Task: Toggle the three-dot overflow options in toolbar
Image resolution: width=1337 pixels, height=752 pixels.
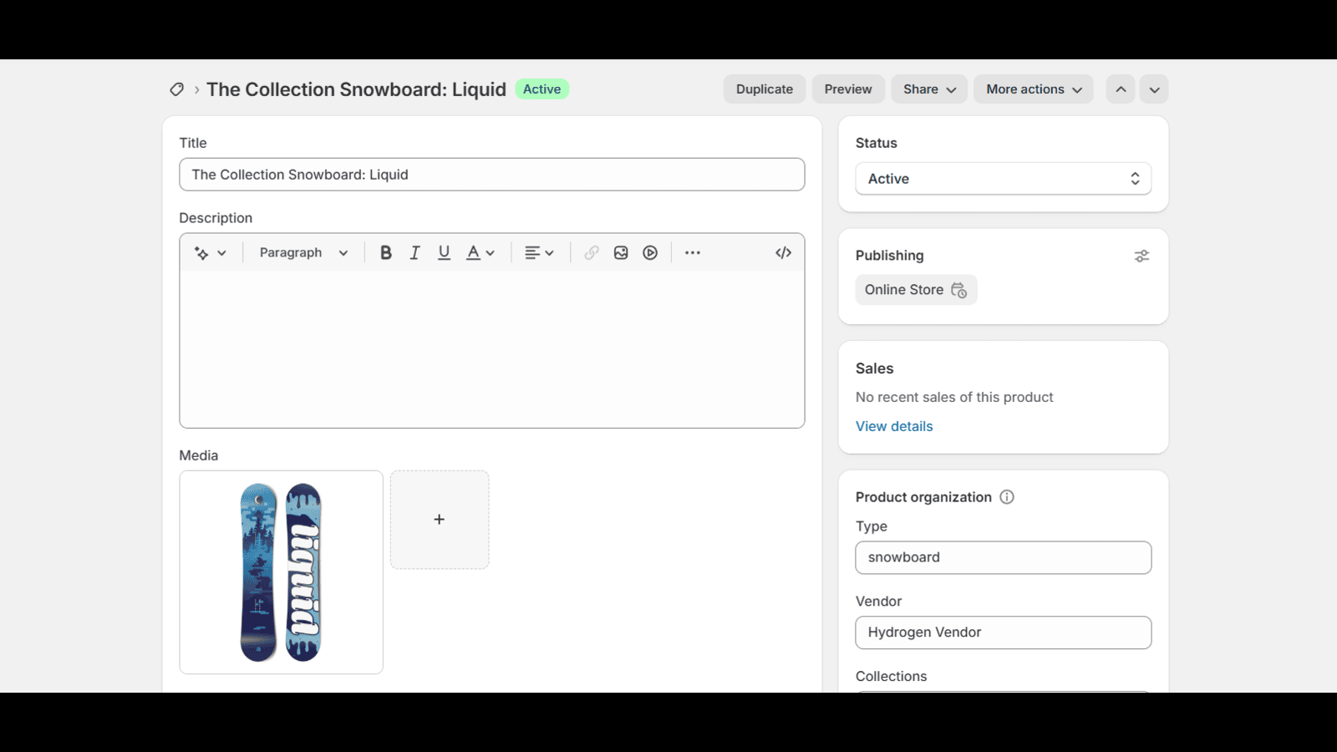Action: tap(692, 252)
